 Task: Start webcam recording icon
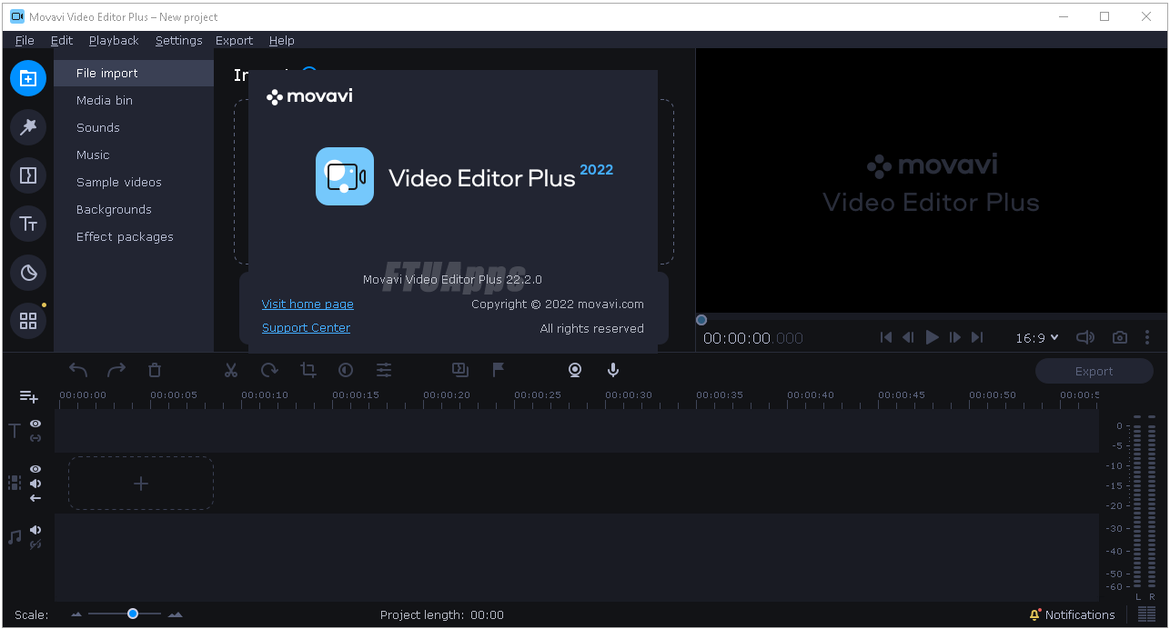point(575,370)
